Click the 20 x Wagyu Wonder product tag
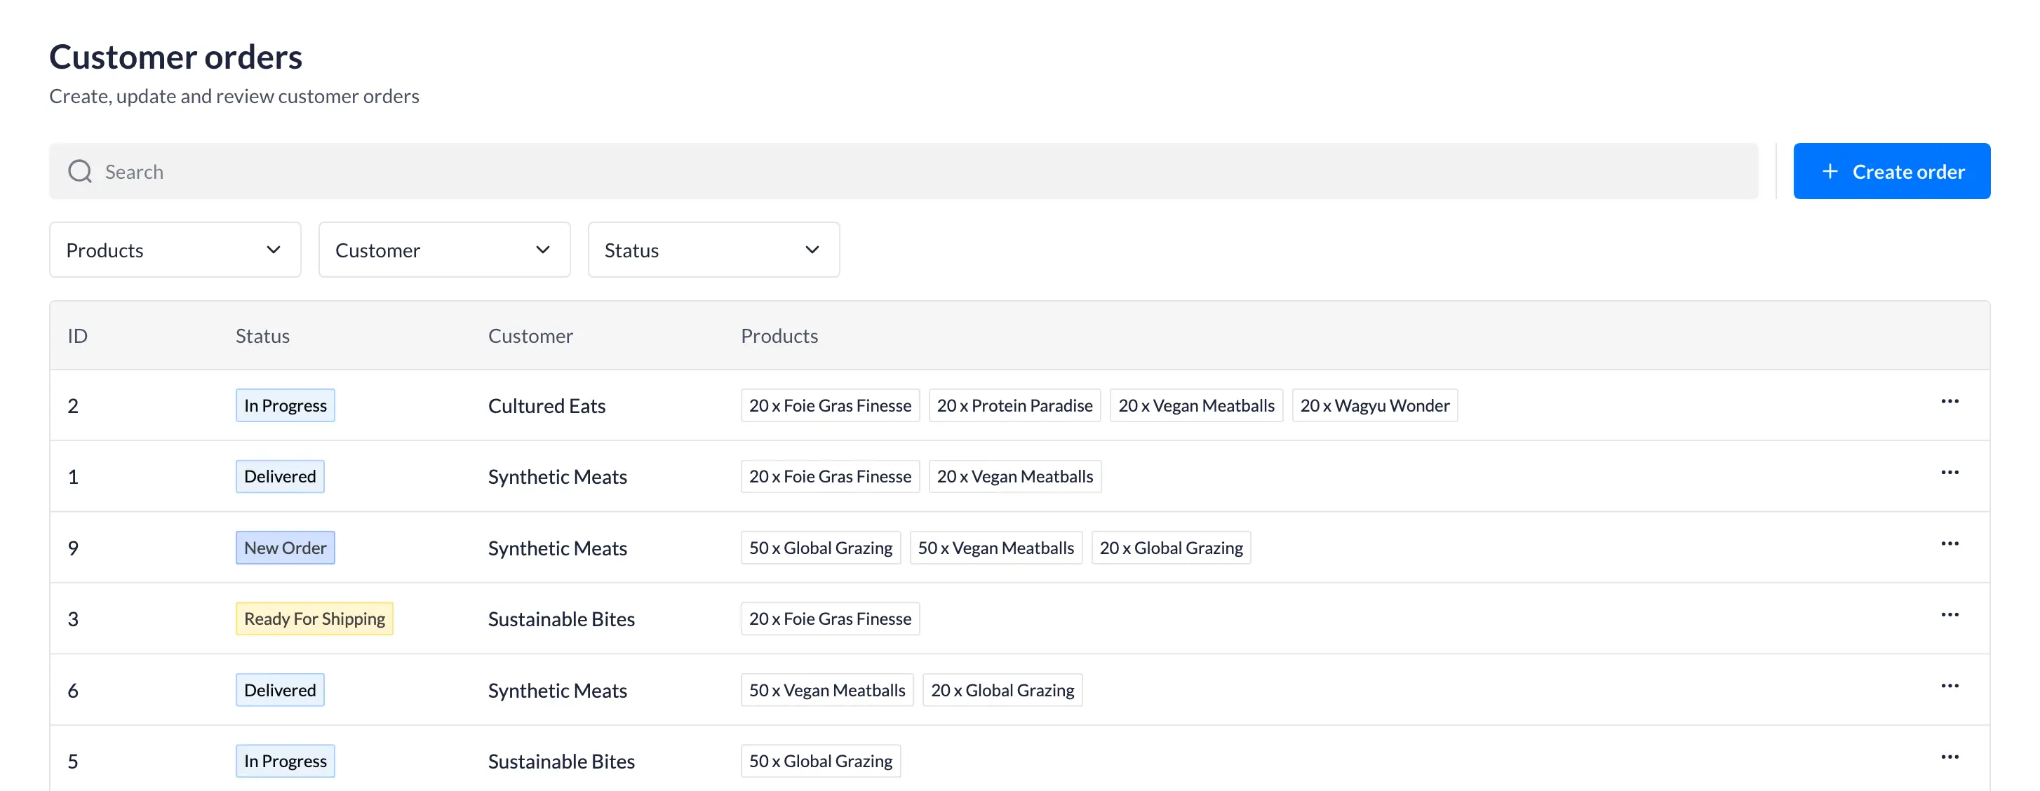Screen dimensions: 2040x791 coord(1374,405)
